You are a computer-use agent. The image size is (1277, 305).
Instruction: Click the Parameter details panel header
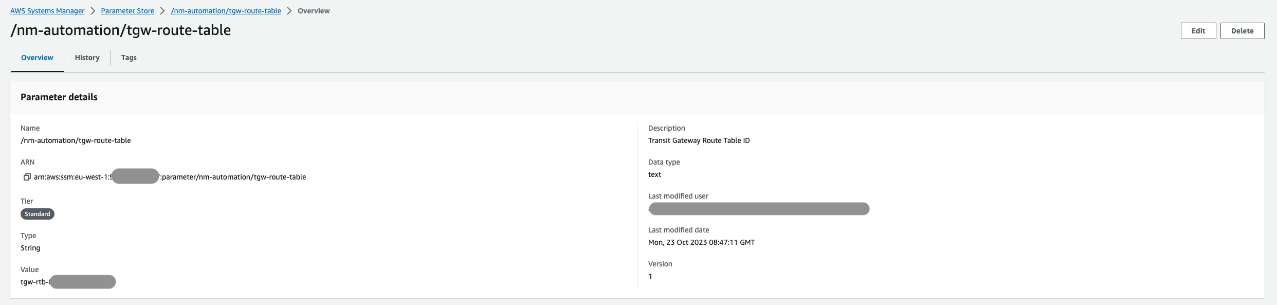click(59, 97)
